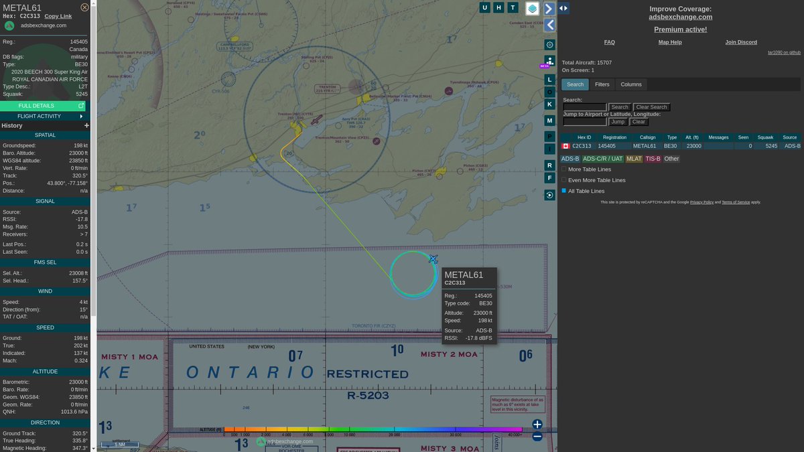The image size is (804, 452).
Task: Open the Terms of Service link
Action: click(x=736, y=202)
